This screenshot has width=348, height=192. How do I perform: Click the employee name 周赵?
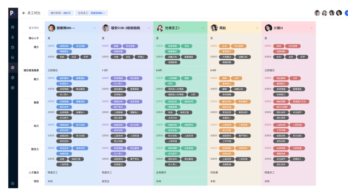point(223,28)
